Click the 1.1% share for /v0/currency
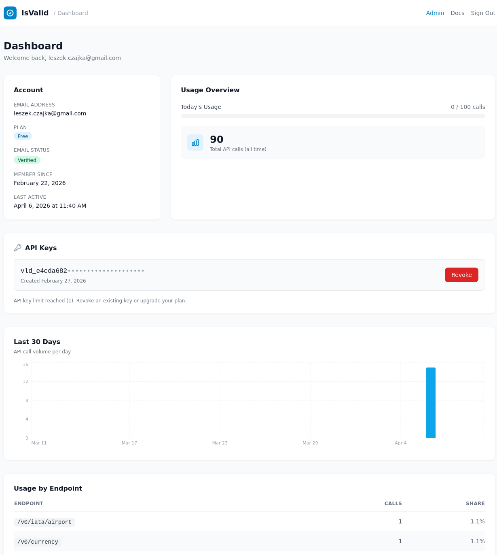The height and width of the screenshot is (555, 497). pyautogui.click(x=478, y=541)
